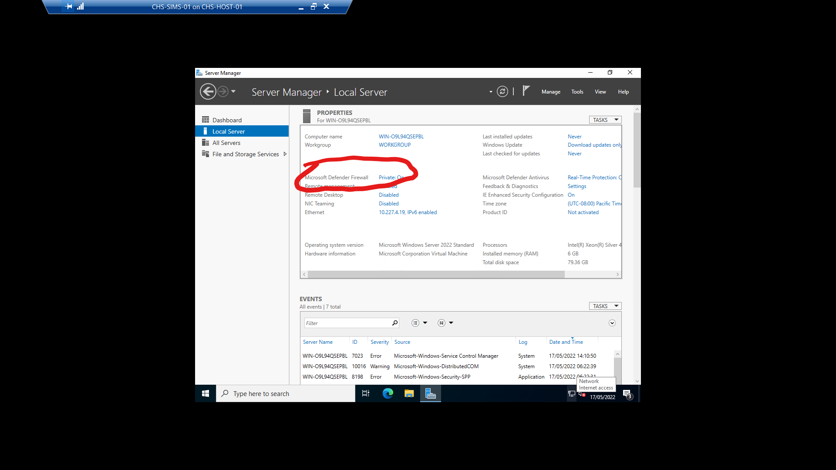Click the Not activated Product ID link

coord(583,212)
